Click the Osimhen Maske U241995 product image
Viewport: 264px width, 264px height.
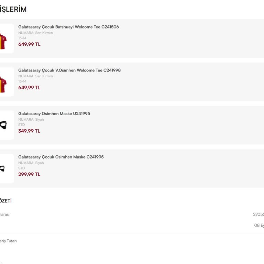pyautogui.click(x=4, y=125)
